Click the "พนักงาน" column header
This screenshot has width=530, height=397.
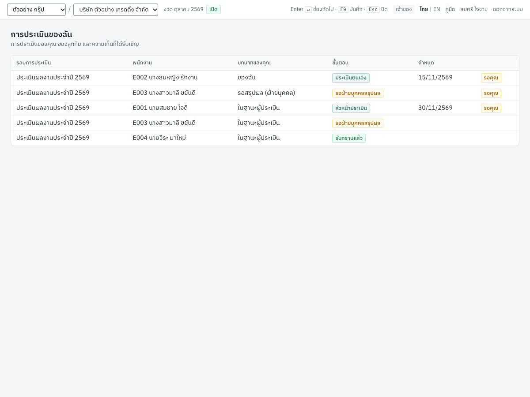pos(142,63)
